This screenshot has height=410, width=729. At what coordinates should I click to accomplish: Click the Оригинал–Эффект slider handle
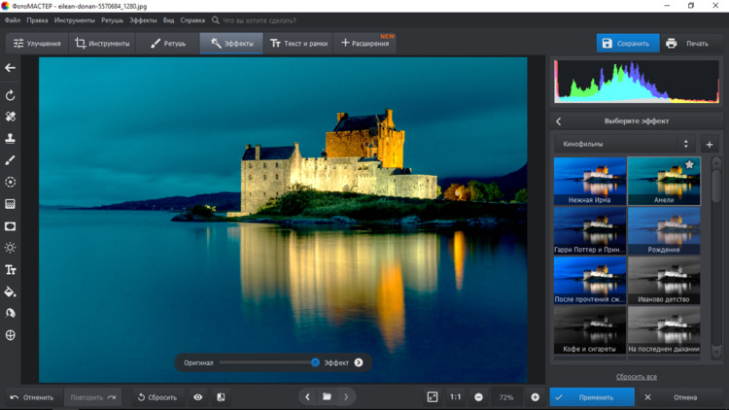pos(315,362)
